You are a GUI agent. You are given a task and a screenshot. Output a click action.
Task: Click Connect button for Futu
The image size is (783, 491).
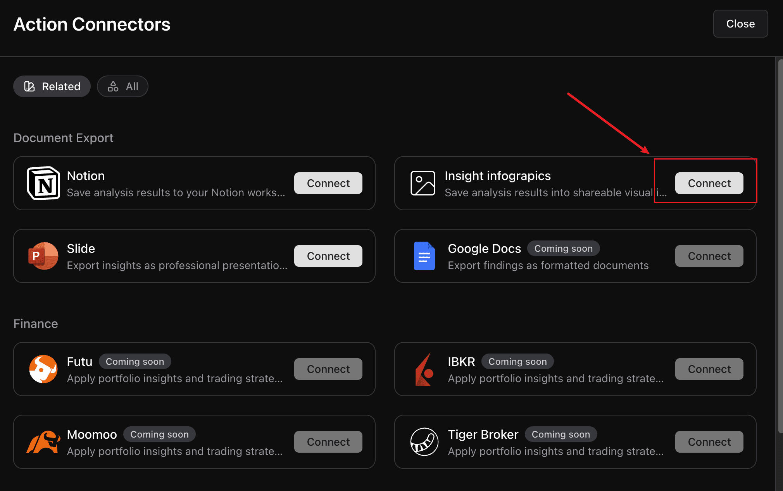coord(328,369)
